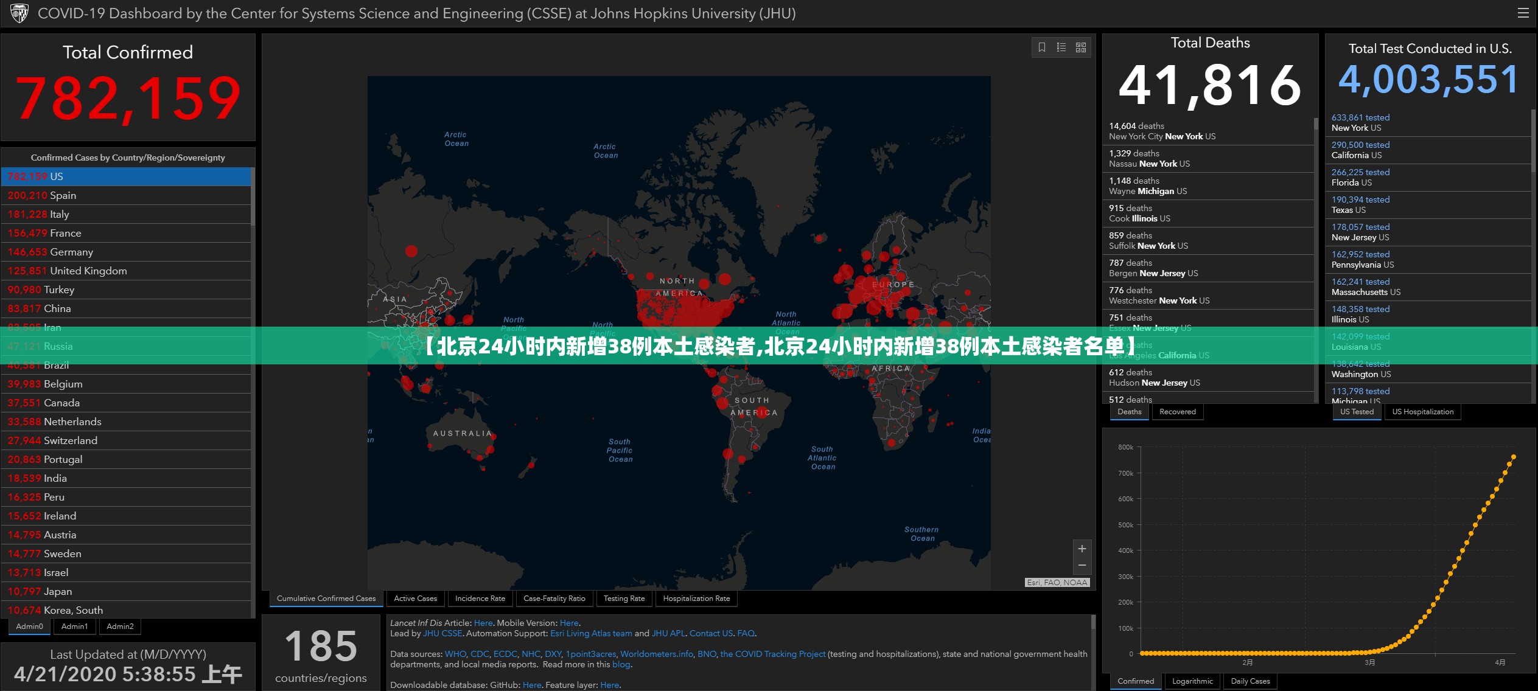Click Cook Illinois deaths entry
1538x691 pixels.
(1208, 214)
